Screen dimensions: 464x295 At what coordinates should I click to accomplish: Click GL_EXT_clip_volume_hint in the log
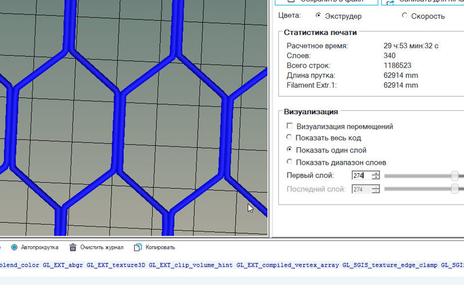(191, 265)
